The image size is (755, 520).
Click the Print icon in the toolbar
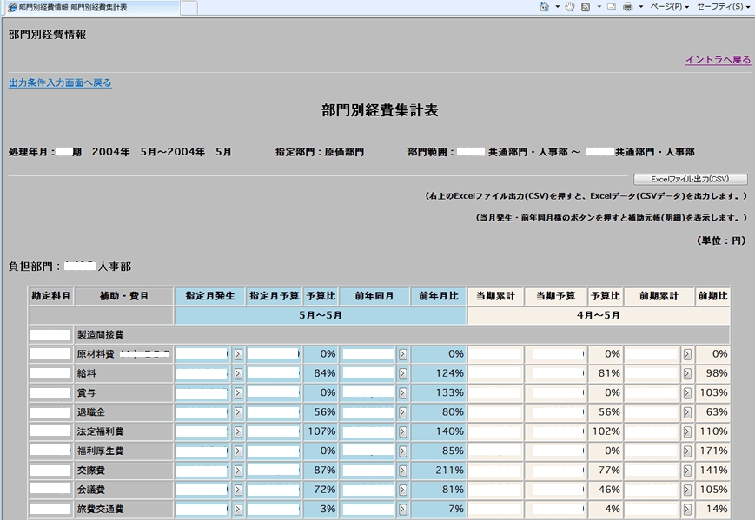tap(628, 7)
